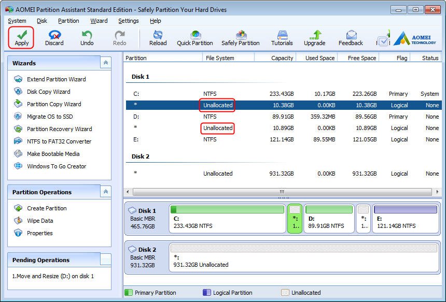Select the E: partition row

pos(284,139)
